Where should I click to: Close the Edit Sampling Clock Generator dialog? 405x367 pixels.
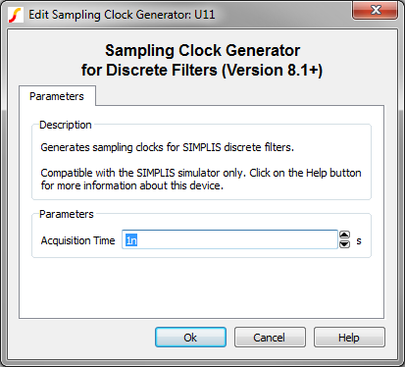(375, 10)
